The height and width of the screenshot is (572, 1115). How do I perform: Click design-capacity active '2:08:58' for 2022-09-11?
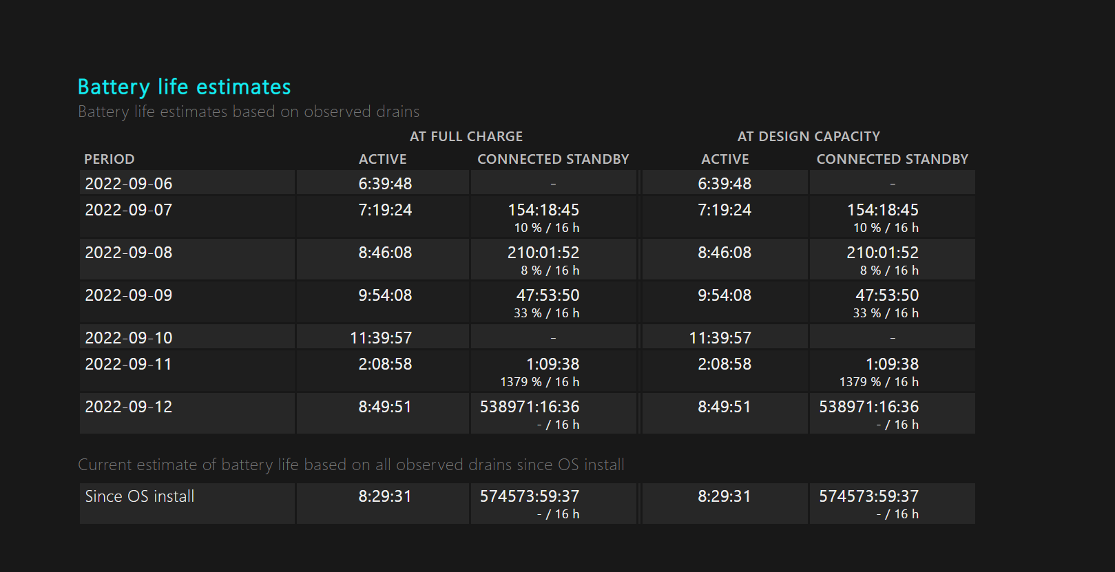click(x=725, y=364)
